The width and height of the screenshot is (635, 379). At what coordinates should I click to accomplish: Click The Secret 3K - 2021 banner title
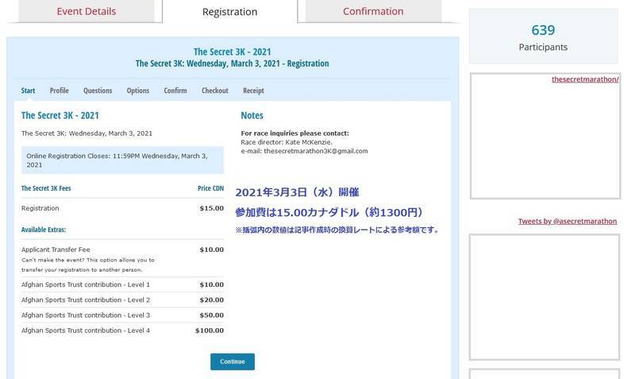click(232, 52)
